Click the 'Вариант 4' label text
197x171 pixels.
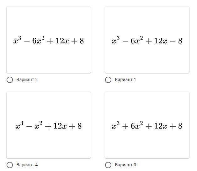27,165
